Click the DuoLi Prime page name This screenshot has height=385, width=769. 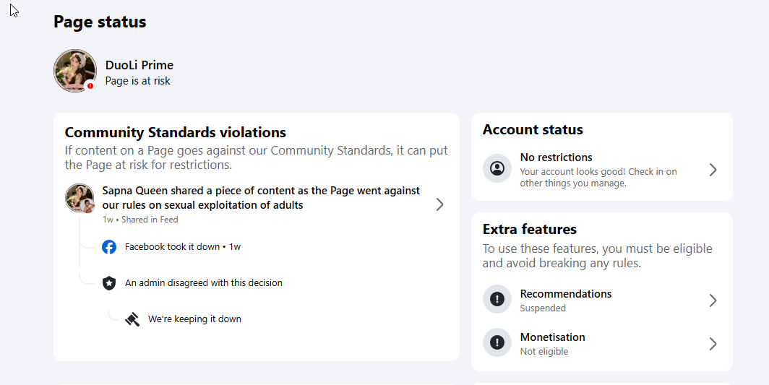[x=139, y=65]
